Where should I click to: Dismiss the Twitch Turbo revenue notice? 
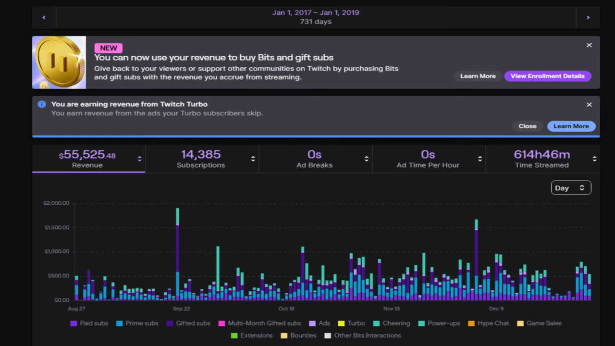pos(589,105)
